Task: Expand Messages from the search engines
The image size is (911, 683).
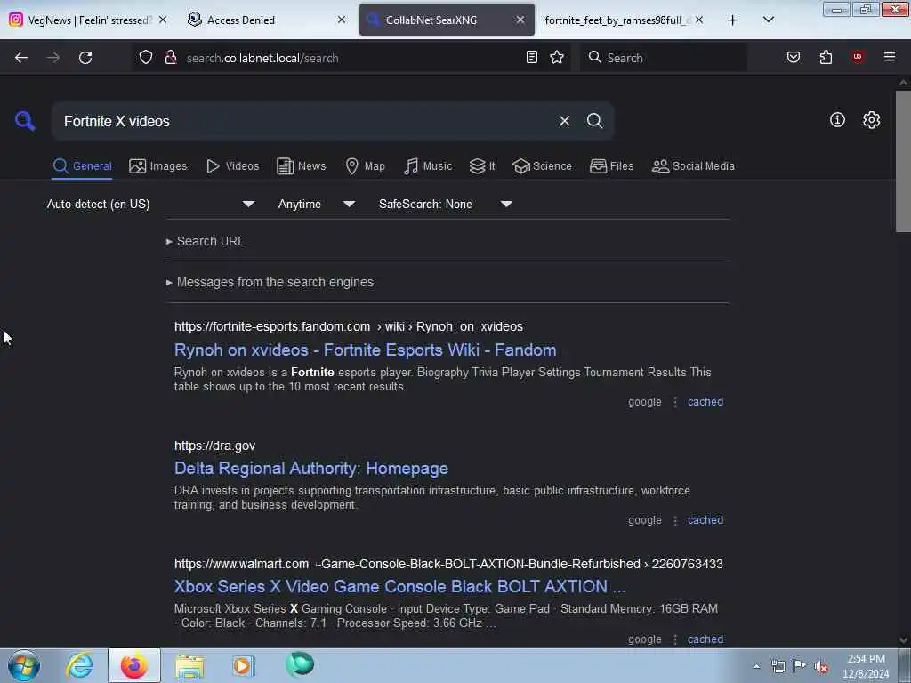Action: (x=270, y=282)
